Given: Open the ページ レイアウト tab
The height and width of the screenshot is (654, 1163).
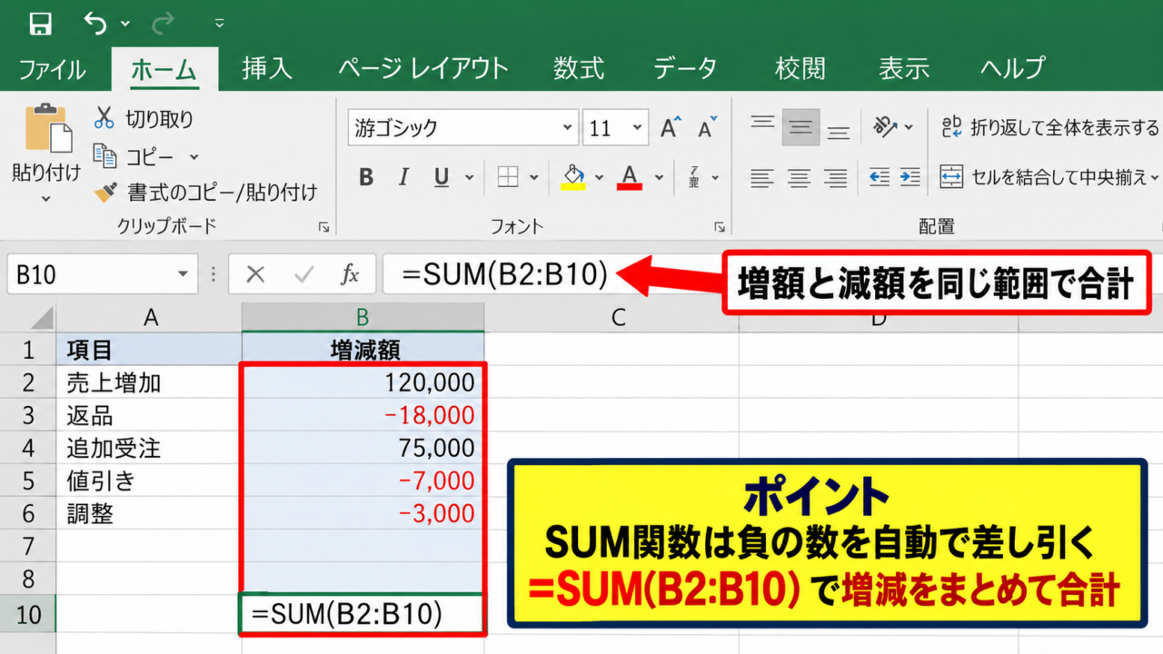Looking at the screenshot, I should (x=423, y=69).
